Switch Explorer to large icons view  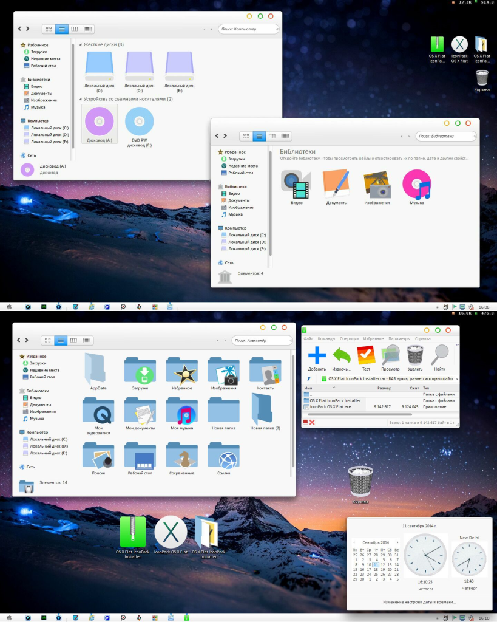(x=47, y=29)
